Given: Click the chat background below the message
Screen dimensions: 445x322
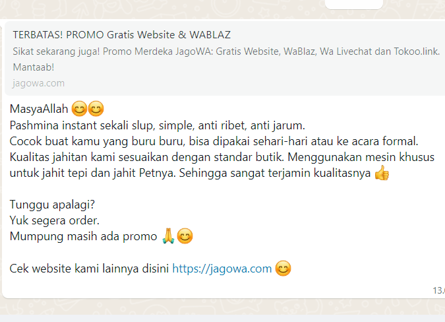Looking at the screenshot, I should [x=223, y=307].
